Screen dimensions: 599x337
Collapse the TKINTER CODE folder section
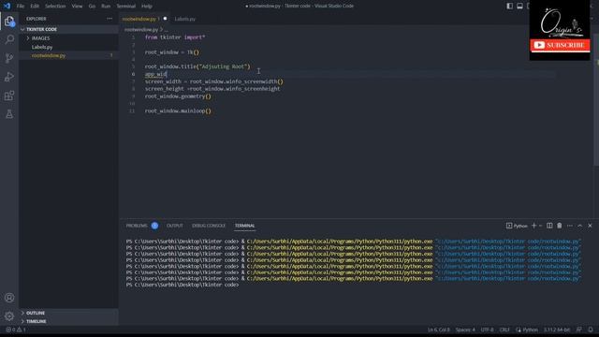click(68, 29)
